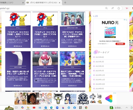Click the アーカイブ sidebar heading

[x=104, y=52]
